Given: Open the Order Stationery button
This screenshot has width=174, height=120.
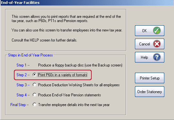Looking at the screenshot, I should coord(149,92).
